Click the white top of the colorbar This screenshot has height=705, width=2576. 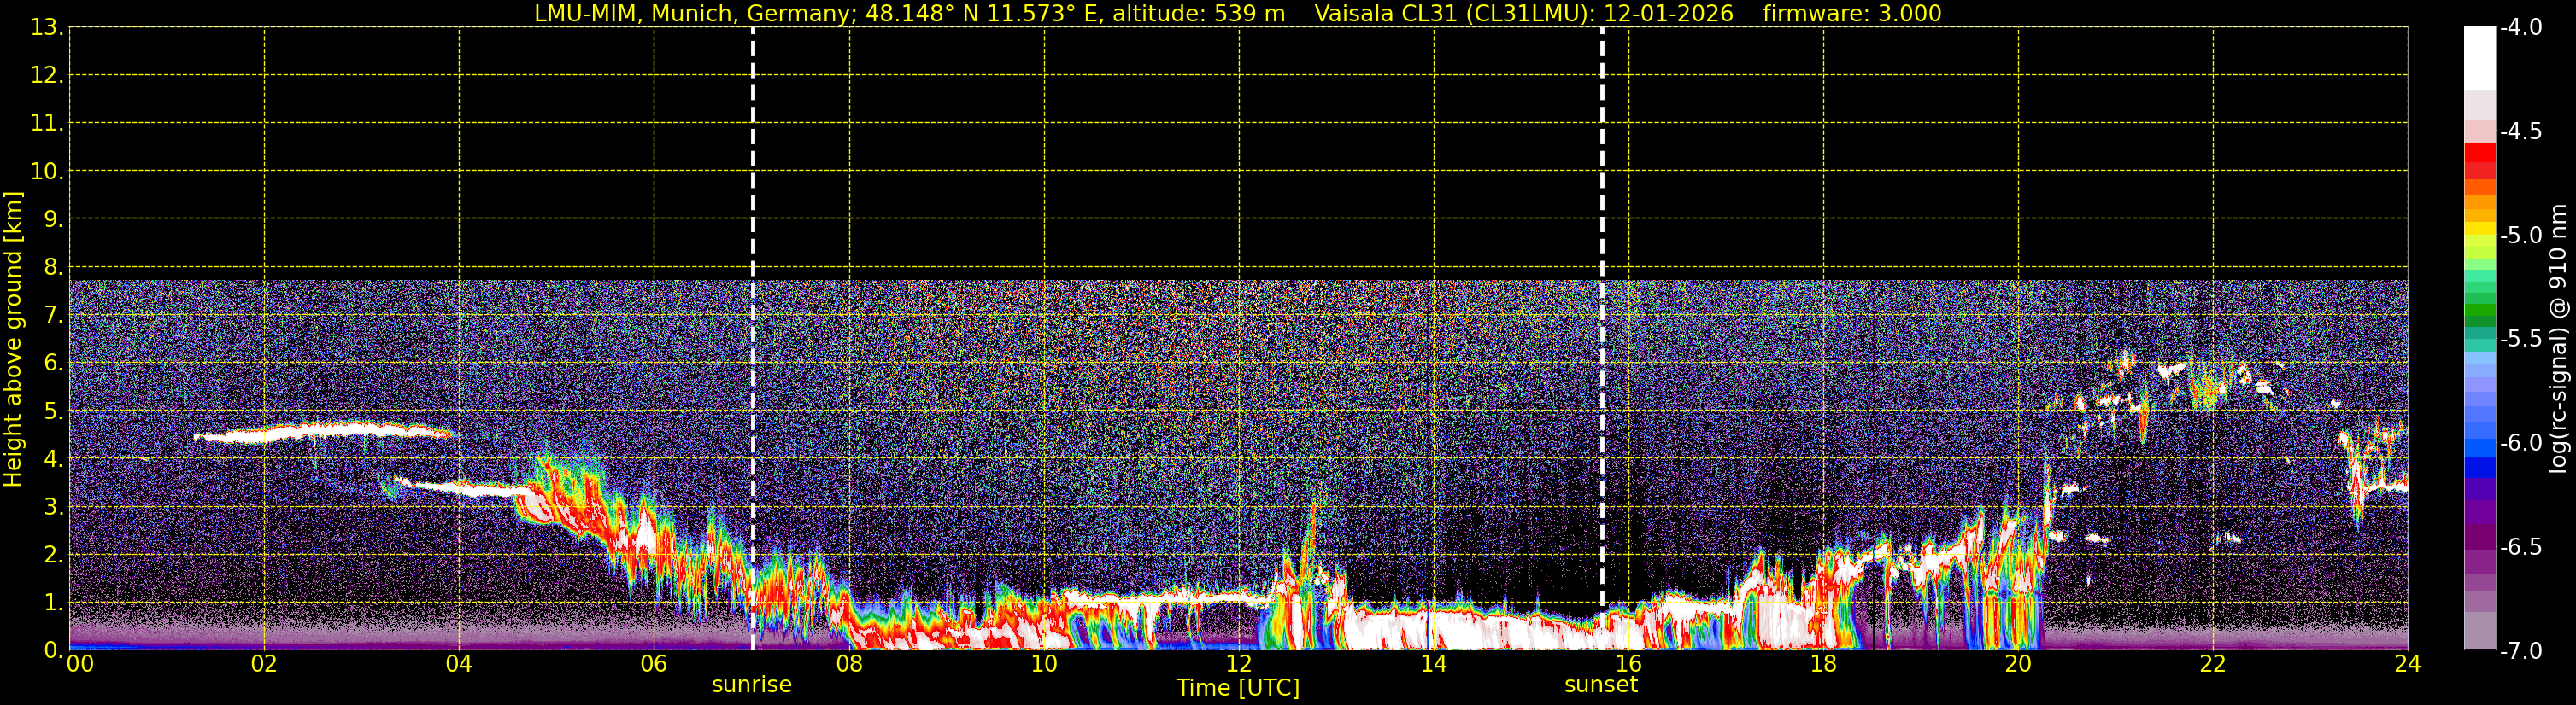click(x=2479, y=58)
